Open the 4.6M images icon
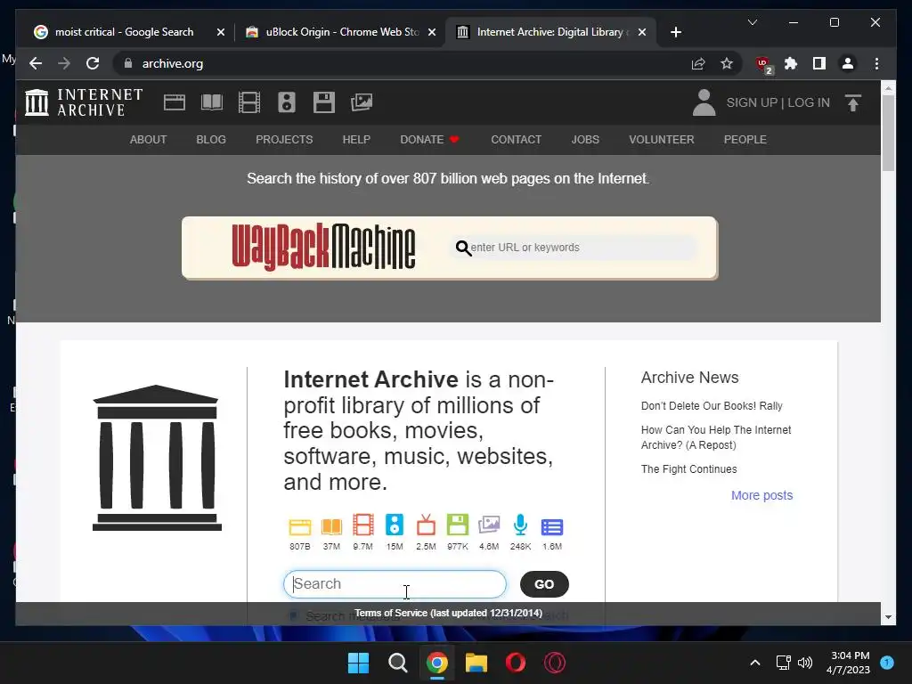The width and height of the screenshot is (912, 684). tap(489, 525)
